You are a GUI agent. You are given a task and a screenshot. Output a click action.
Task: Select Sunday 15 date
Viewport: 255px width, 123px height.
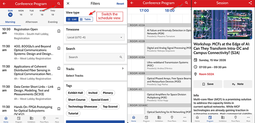pyautogui.click(x=10, y=13)
